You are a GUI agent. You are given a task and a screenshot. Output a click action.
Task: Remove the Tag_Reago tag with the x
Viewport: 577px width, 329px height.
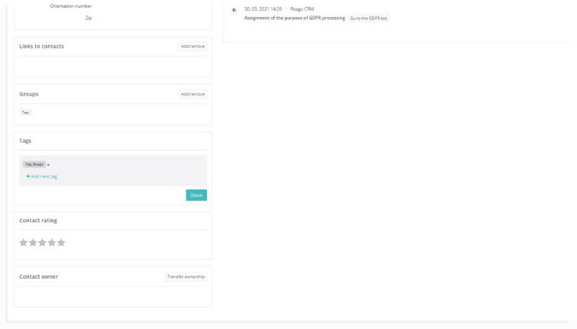coord(49,165)
